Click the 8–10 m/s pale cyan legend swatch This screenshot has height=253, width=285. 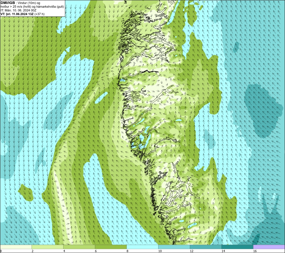tap(142, 247)
